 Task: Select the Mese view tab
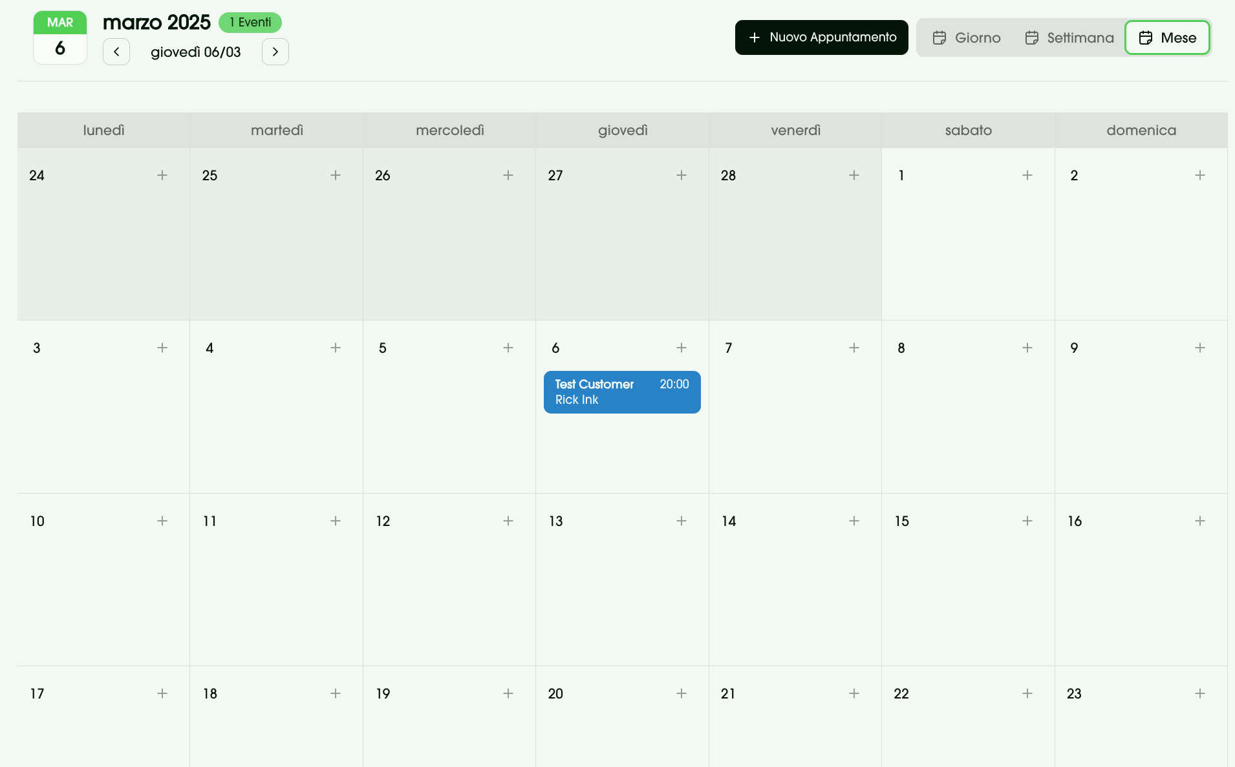point(1167,37)
